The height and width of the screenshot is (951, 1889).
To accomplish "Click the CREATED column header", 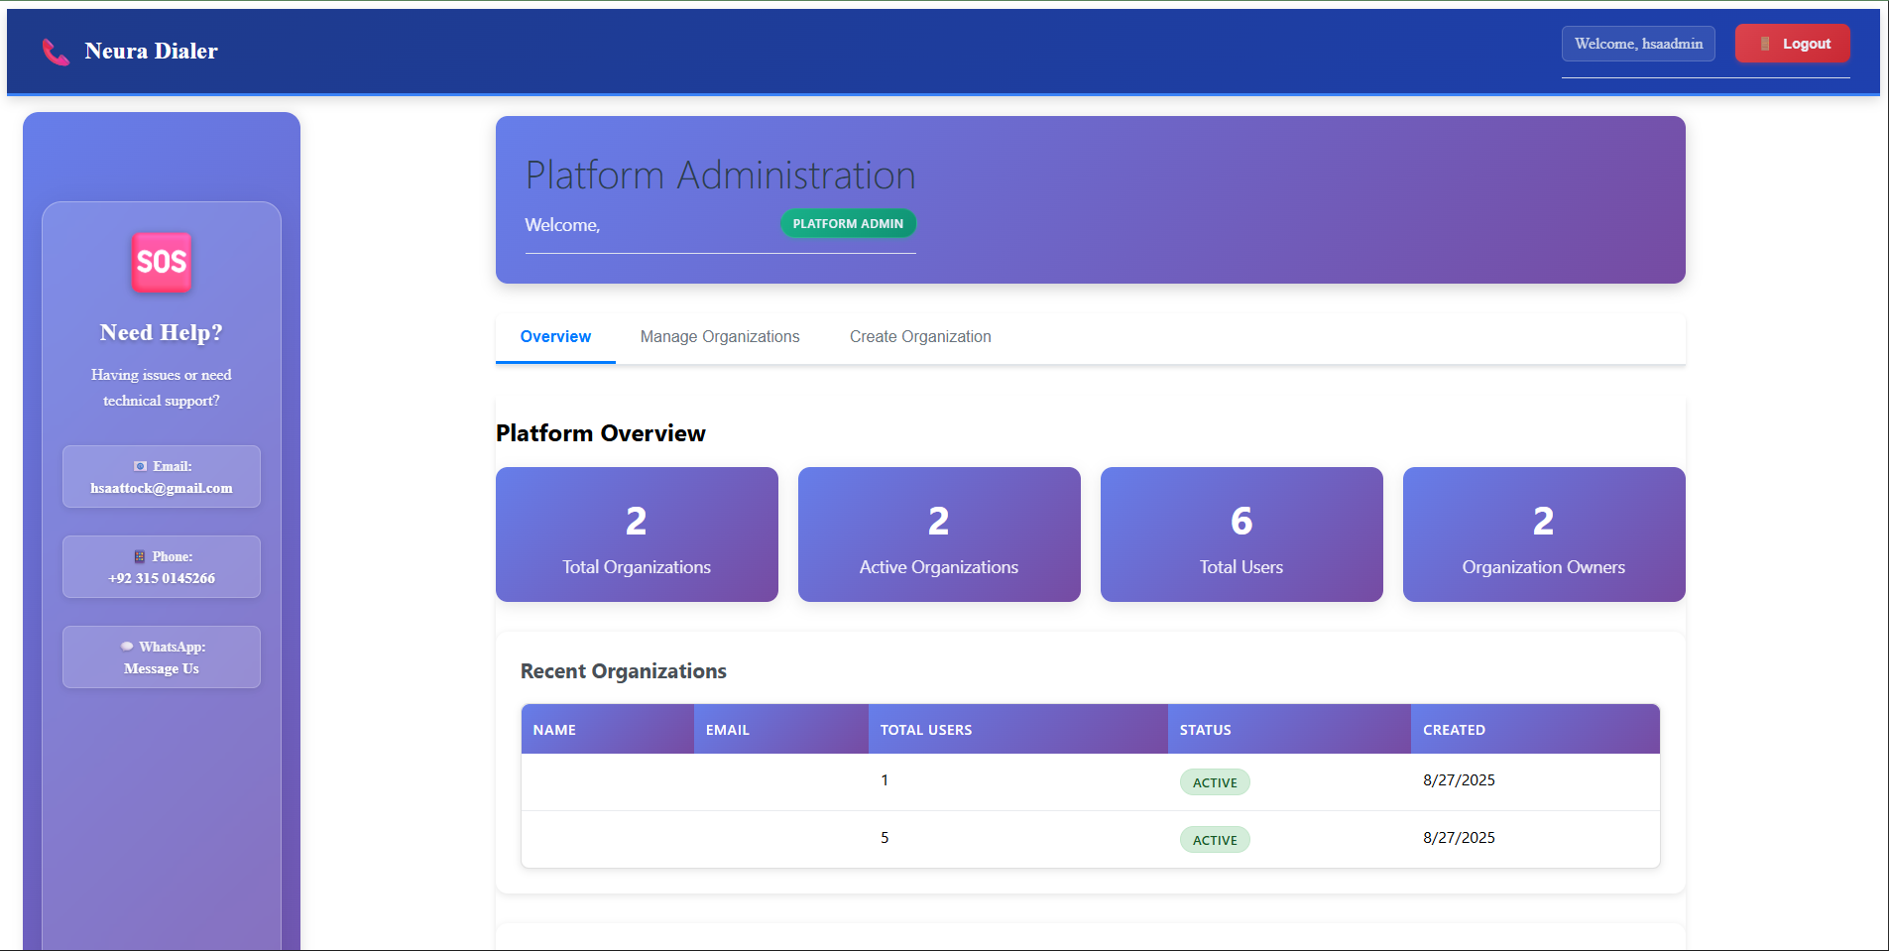I will tap(1454, 730).
